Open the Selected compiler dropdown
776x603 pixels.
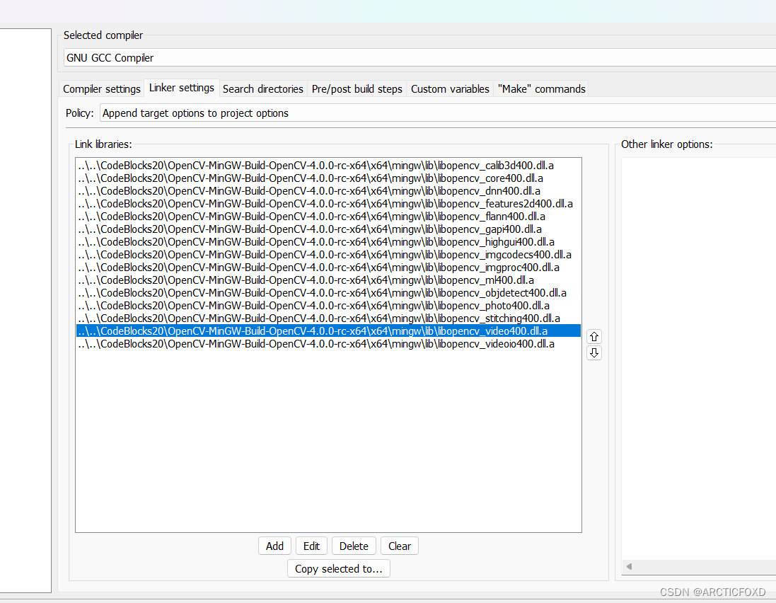point(419,58)
